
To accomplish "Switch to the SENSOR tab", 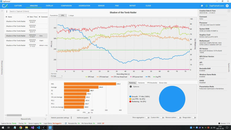I will coord(101,6).
